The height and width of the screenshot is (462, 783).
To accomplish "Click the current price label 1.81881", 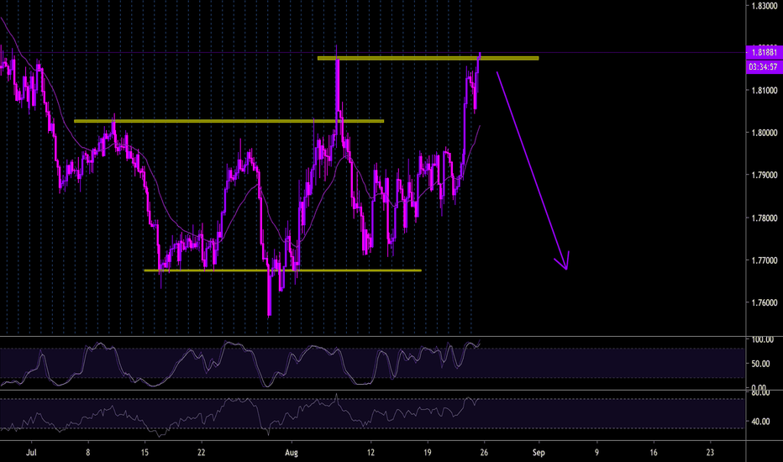I will click(764, 52).
